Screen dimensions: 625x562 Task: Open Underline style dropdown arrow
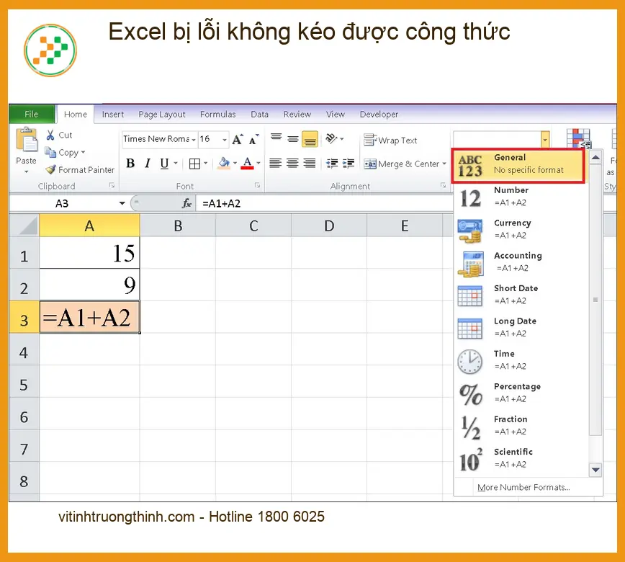tap(176, 163)
